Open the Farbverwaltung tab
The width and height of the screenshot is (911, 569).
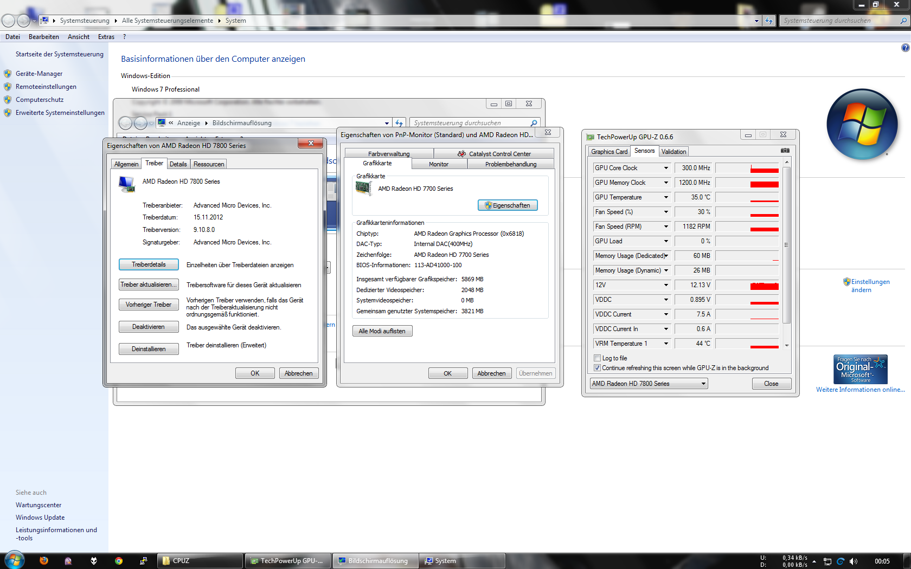(x=389, y=154)
